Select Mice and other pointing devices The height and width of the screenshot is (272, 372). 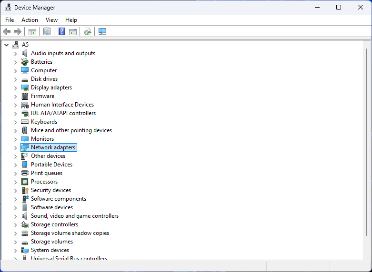(x=71, y=130)
